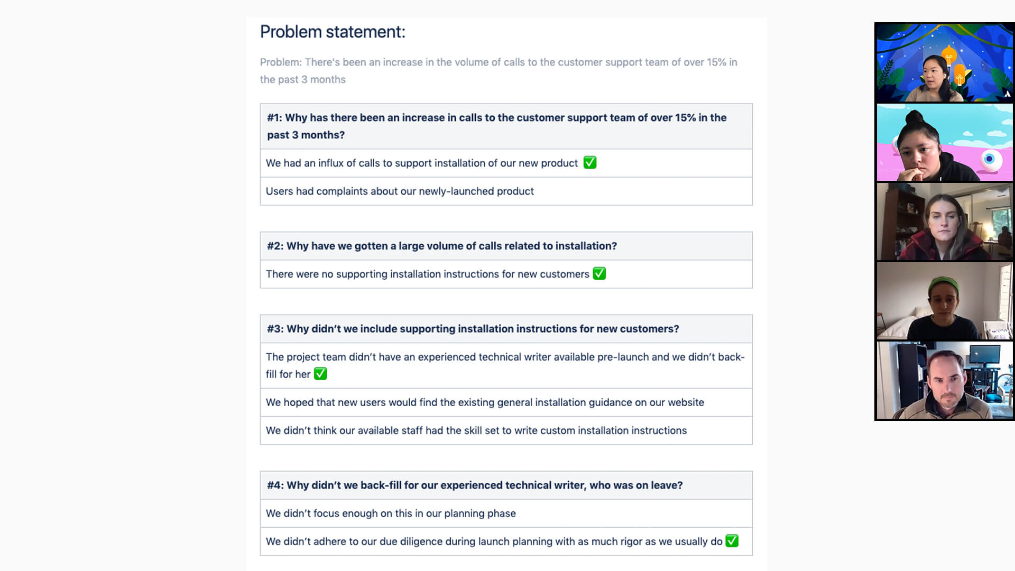
Task: Click the checkmark after "rigor as we usually do"
Action: [732, 541]
